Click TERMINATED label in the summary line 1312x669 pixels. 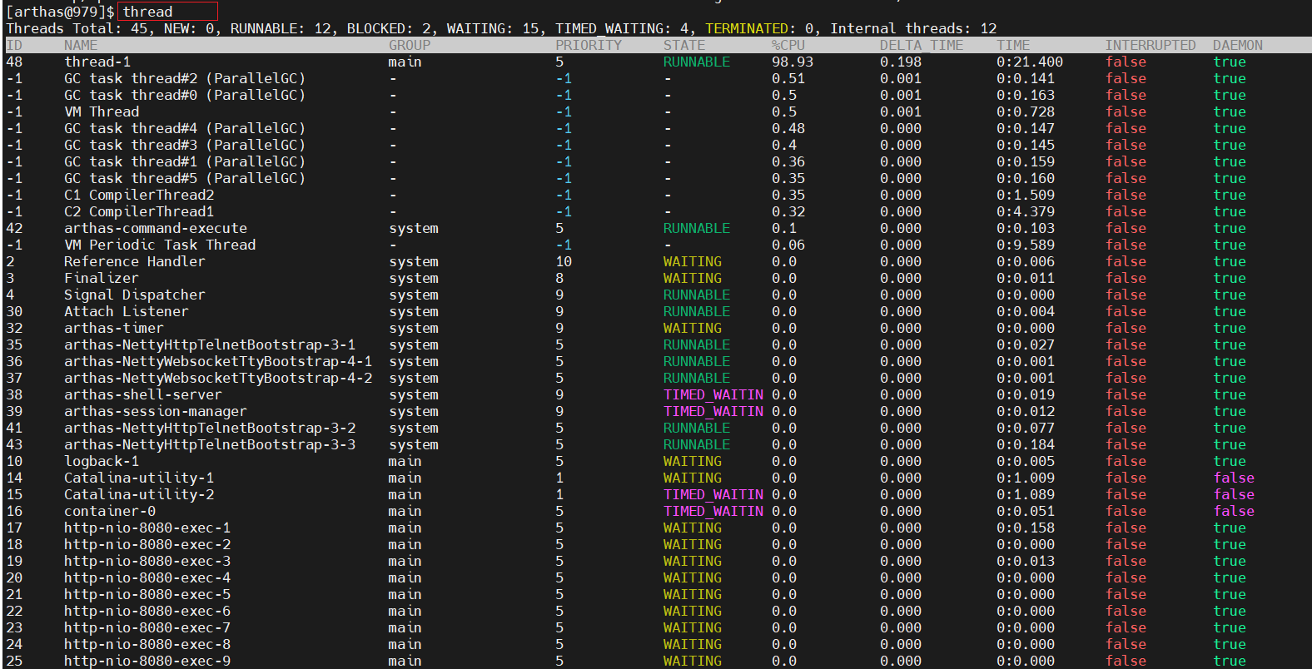[x=746, y=28]
